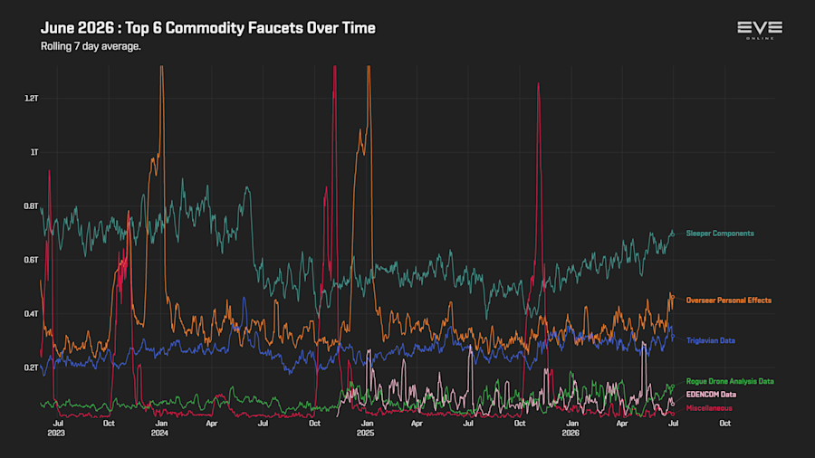
Task: Click the 1.2T y-axis label
Action: coord(31,98)
